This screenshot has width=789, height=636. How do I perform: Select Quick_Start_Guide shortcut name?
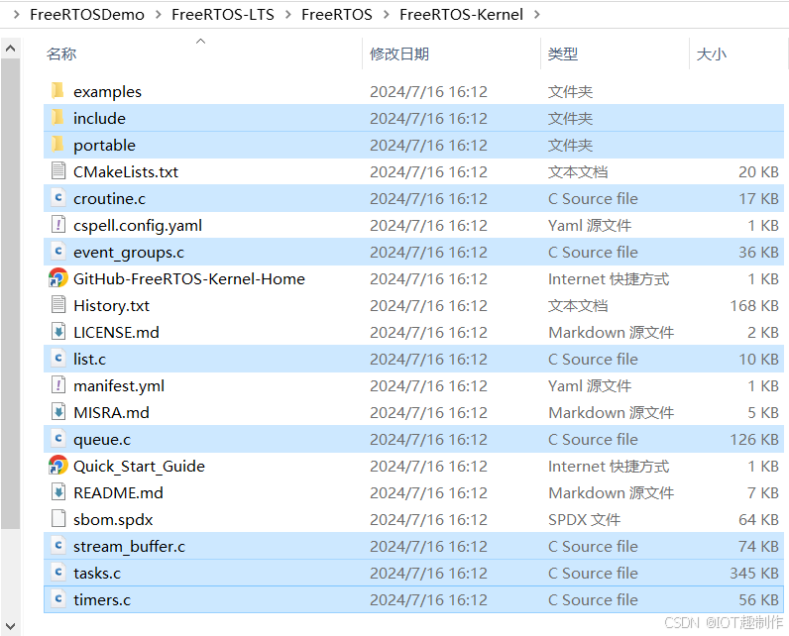(x=139, y=466)
